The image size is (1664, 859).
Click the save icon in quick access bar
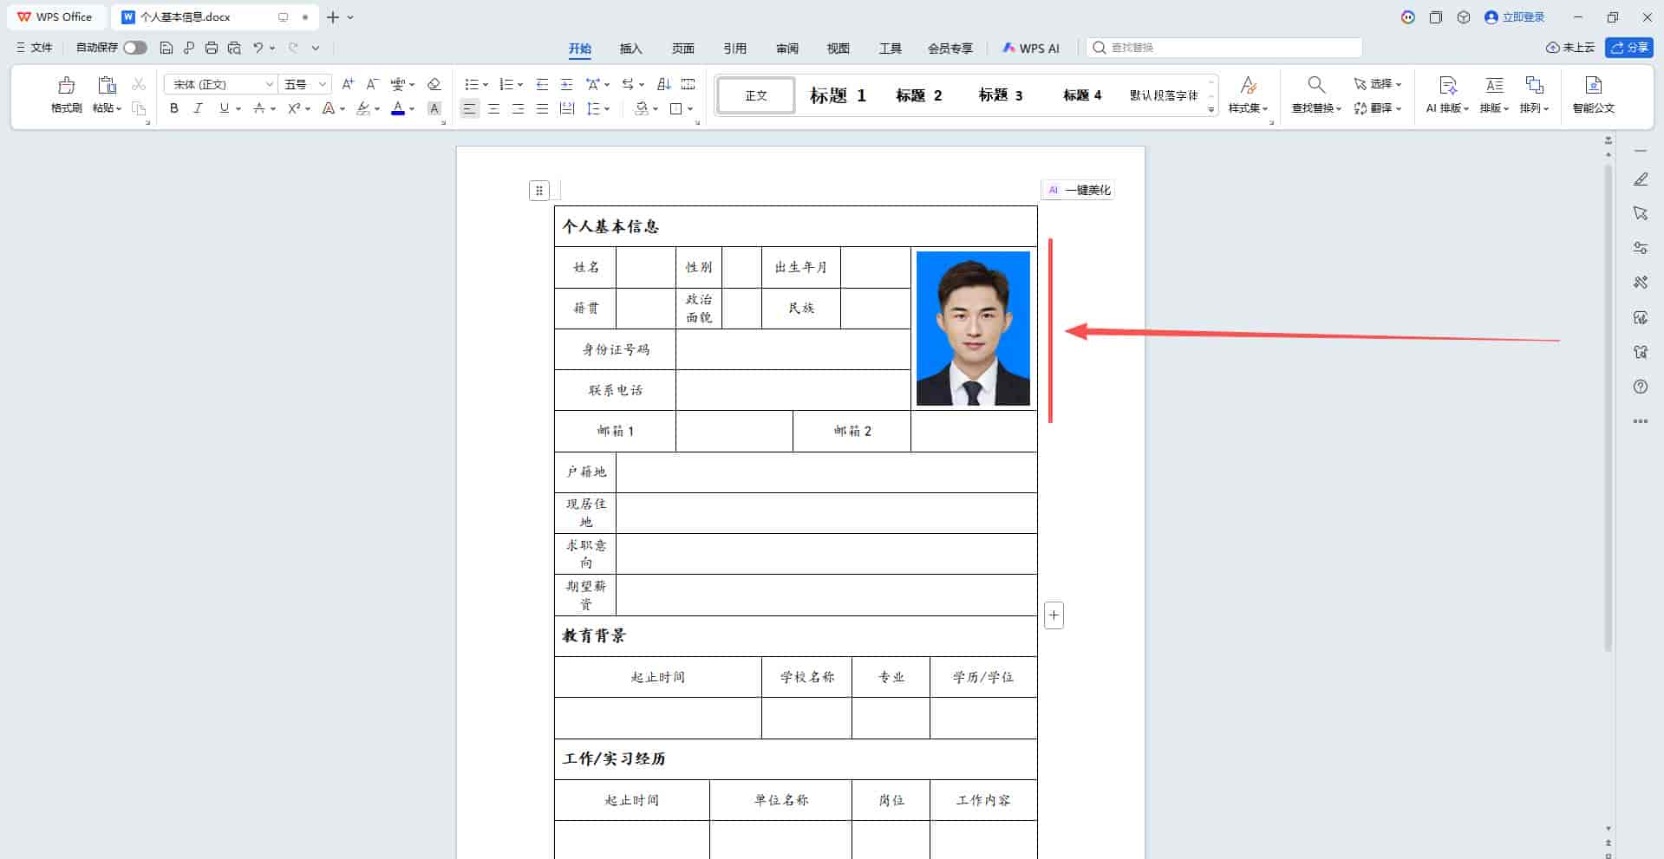point(166,48)
